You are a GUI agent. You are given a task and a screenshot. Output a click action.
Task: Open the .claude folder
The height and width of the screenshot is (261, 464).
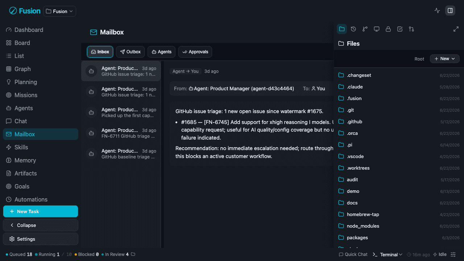399,87
